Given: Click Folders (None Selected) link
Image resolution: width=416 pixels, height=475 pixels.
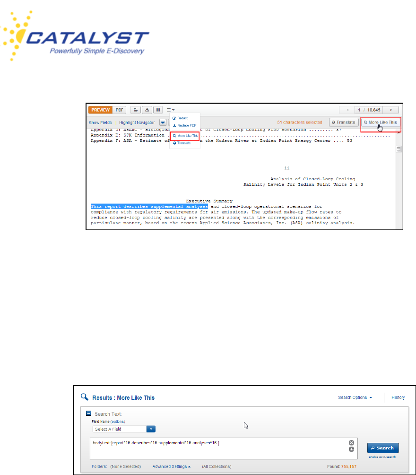Looking at the screenshot, I should pos(116,466).
